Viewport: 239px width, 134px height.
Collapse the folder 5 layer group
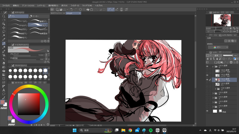(x=213, y=66)
